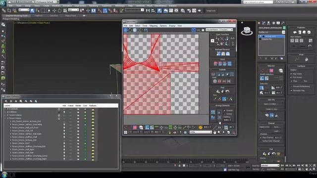Click the Auto Key button
Viewport: 317px width, 178px height.
click(x=256, y=166)
